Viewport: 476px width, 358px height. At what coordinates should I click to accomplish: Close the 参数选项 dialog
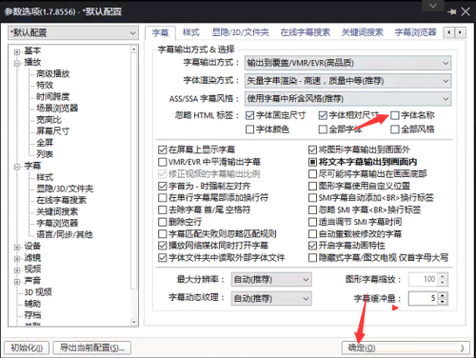(x=466, y=12)
